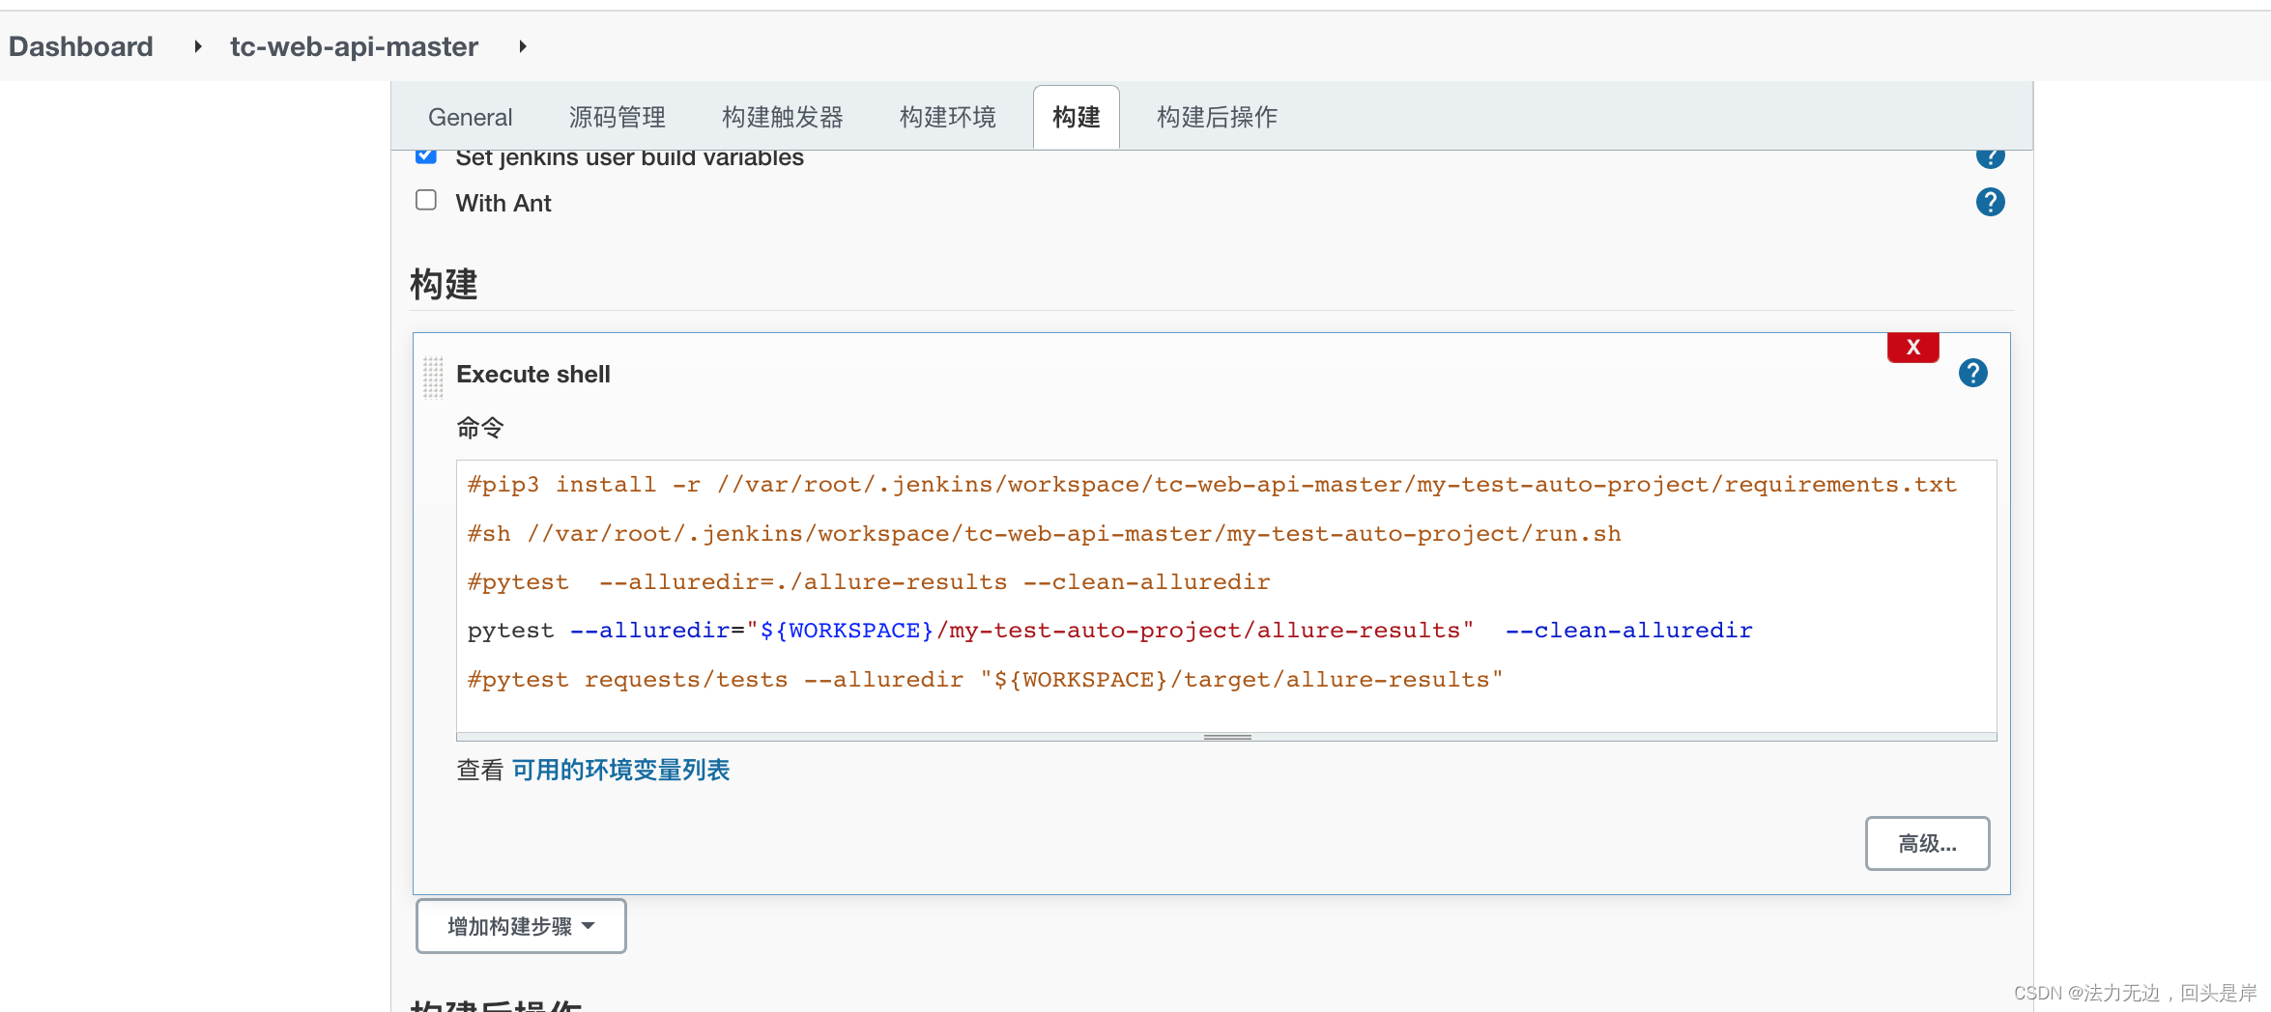Select the 构建 tab

[x=1076, y=117]
